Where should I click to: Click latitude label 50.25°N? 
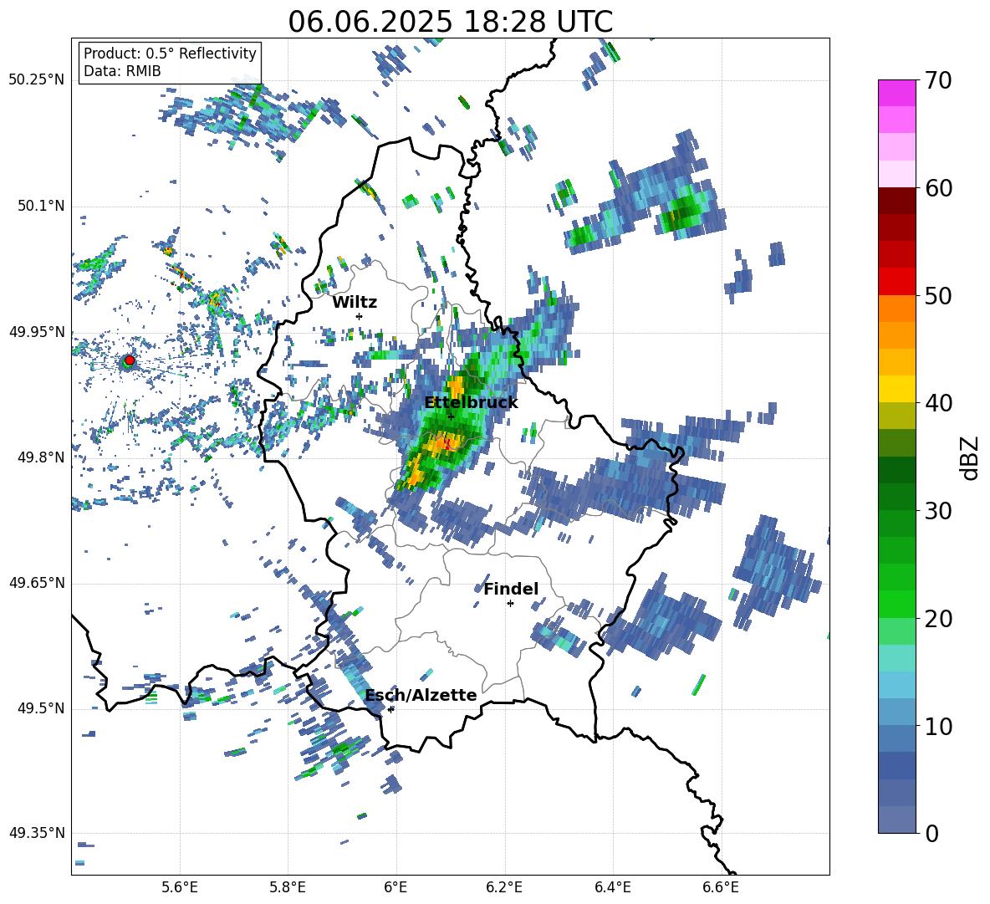coord(37,80)
